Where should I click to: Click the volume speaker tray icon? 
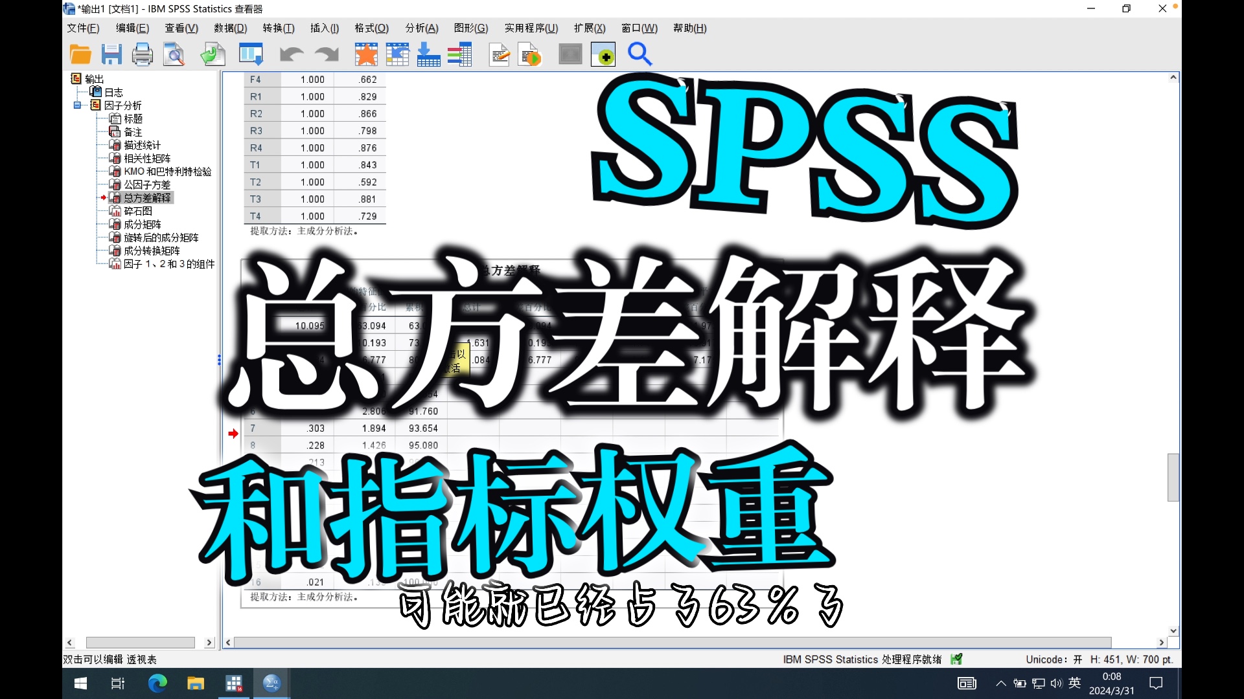1057,683
